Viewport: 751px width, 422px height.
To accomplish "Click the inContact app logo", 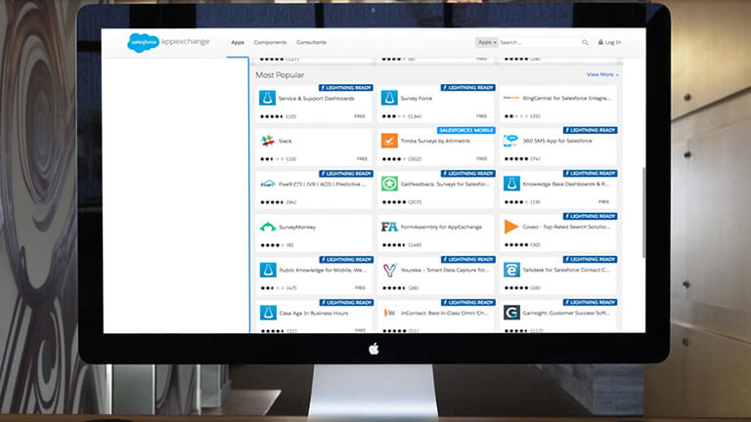I will click(x=390, y=313).
